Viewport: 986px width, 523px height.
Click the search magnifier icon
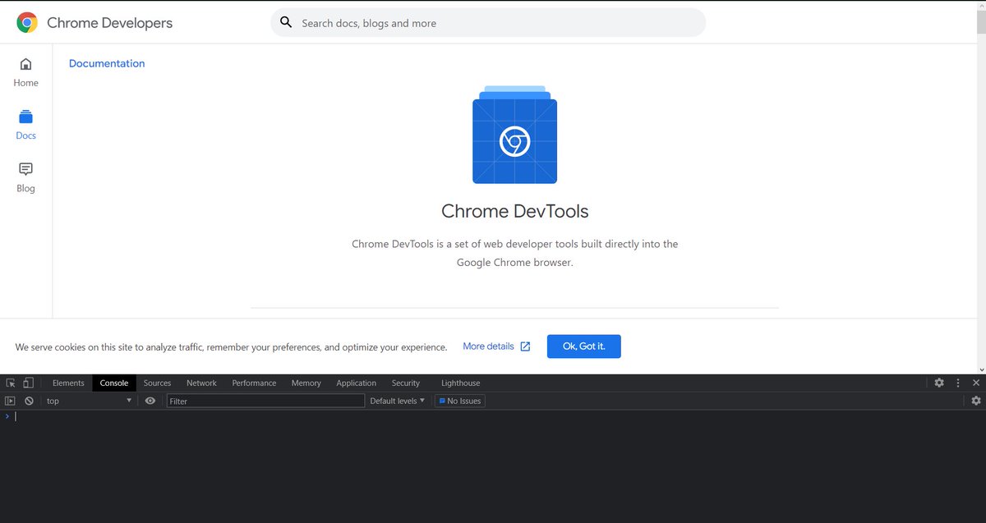point(286,22)
